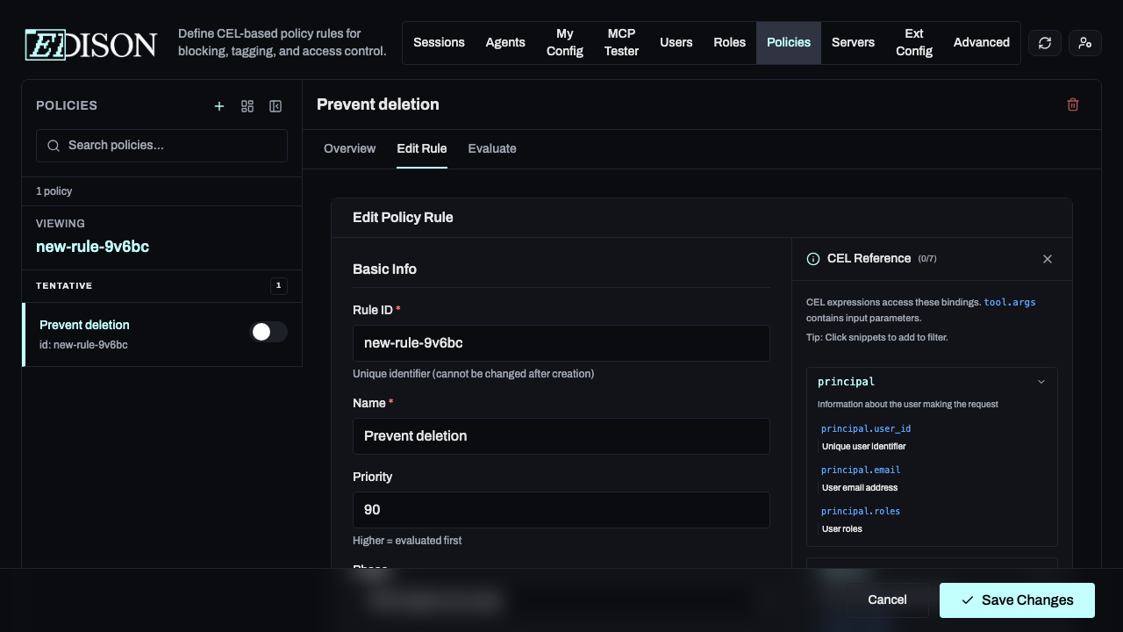This screenshot has height=632, width=1123.
Task: Go to the Servers menu item
Action: 853,42
